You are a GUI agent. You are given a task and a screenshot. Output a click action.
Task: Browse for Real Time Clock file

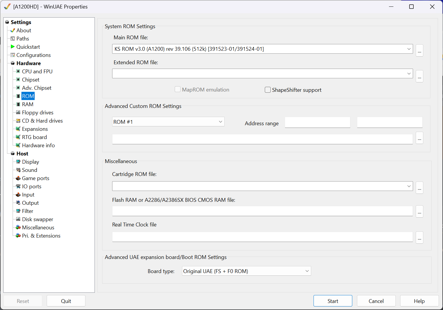(420, 238)
